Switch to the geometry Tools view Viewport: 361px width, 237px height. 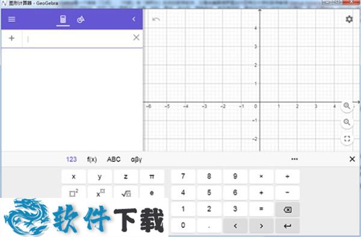pyautogui.click(x=81, y=20)
